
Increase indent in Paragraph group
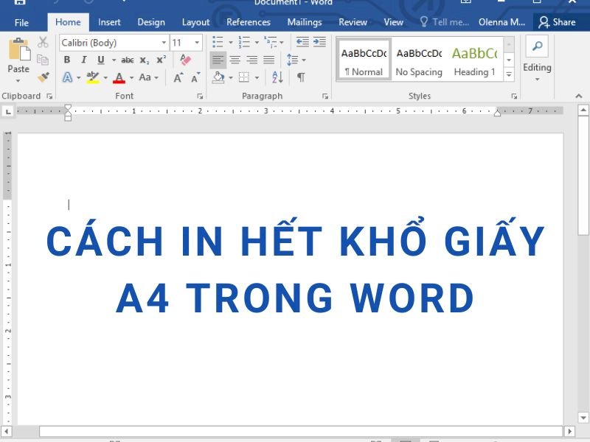pyautogui.click(x=319, y=42)
